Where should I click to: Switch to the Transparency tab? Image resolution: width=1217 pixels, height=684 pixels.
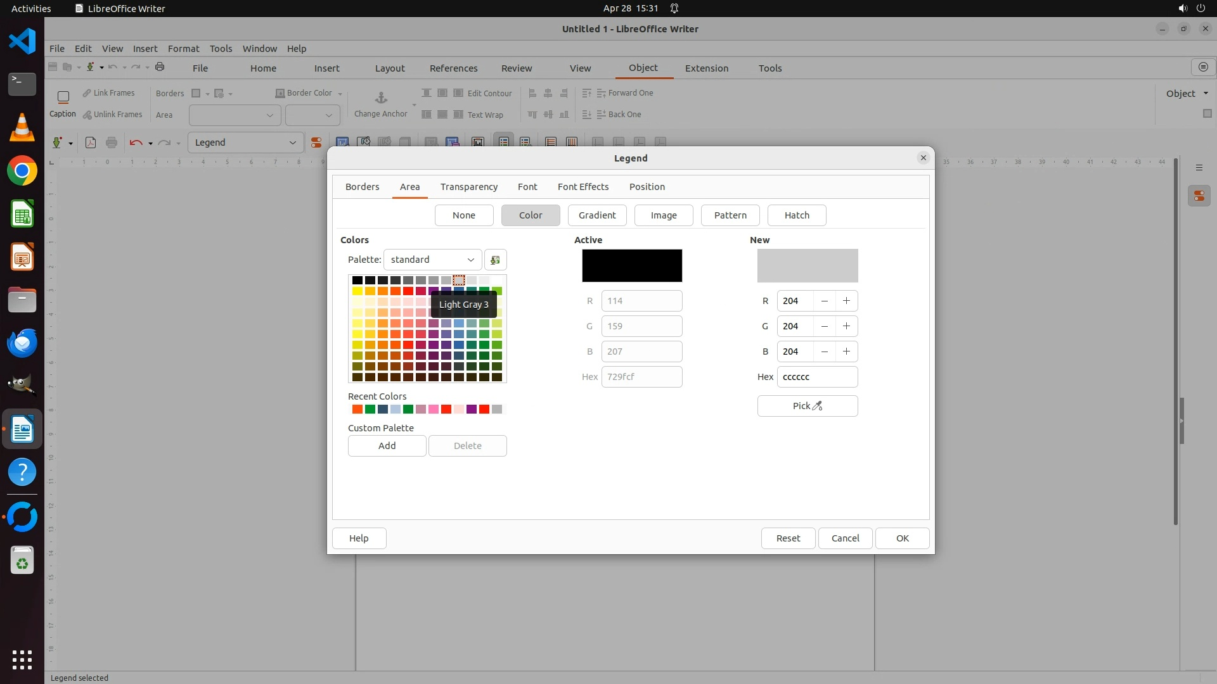[x=468, y=187]
